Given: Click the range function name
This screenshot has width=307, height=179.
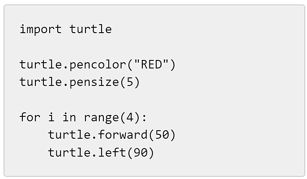Looking at the screenshot, I should click(101, 118).
